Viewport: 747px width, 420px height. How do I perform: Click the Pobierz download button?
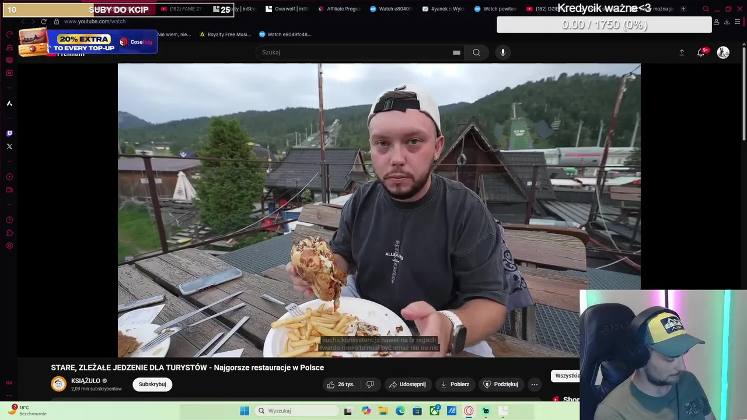point(455,384)
